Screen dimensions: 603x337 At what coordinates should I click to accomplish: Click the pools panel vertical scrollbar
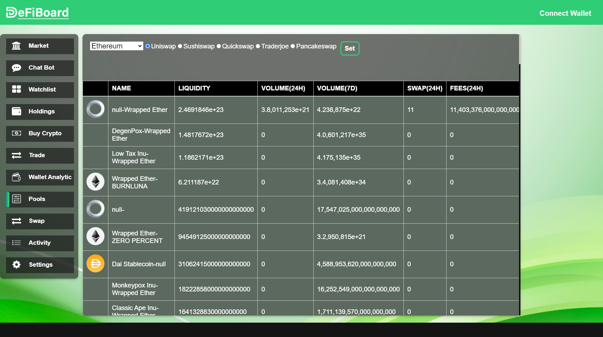click(x=519, y=50)
